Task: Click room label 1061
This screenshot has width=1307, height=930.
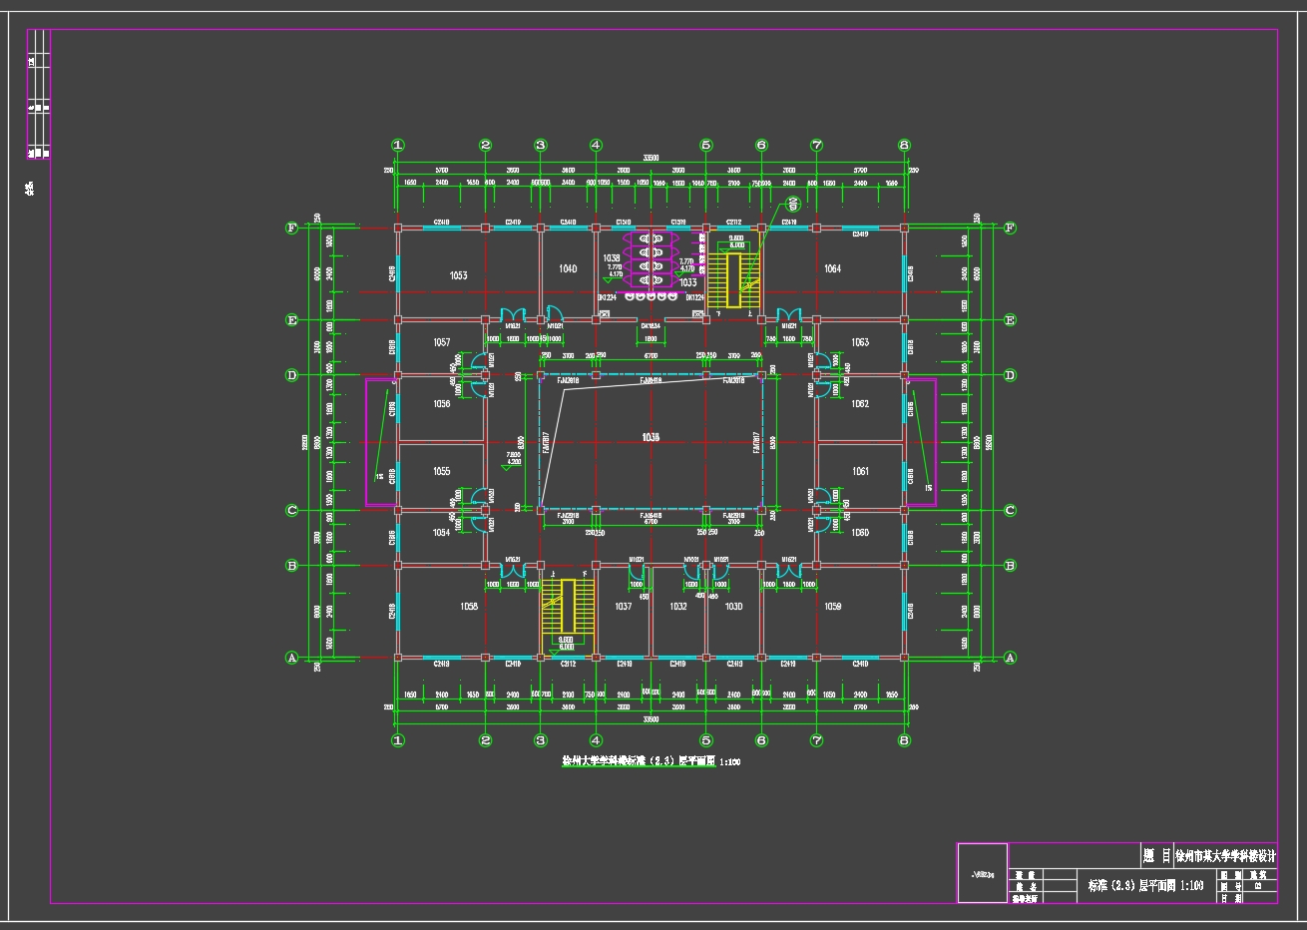Action: coord(860,472)
